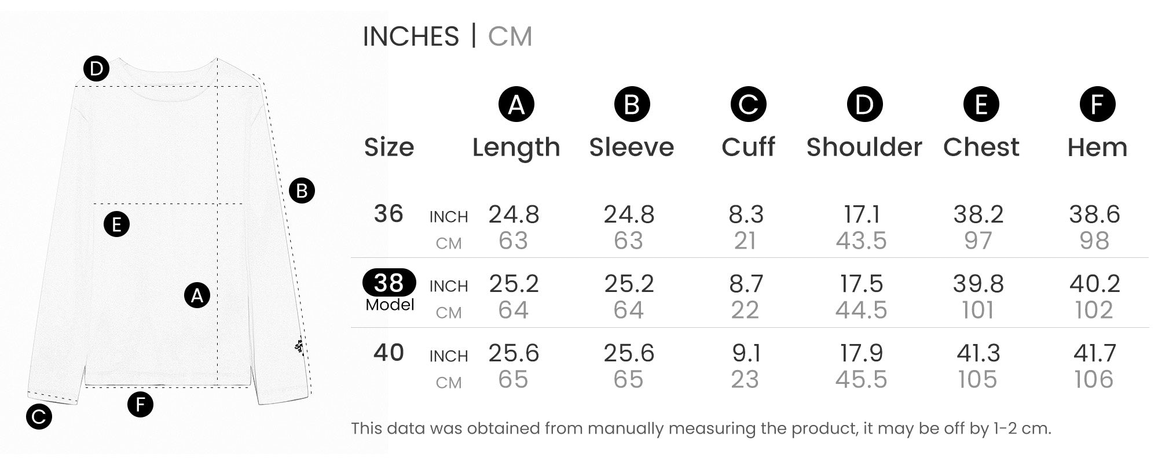Click the Chest column header text
Viewport: 1158px width, 466px height.
[981, 147]
